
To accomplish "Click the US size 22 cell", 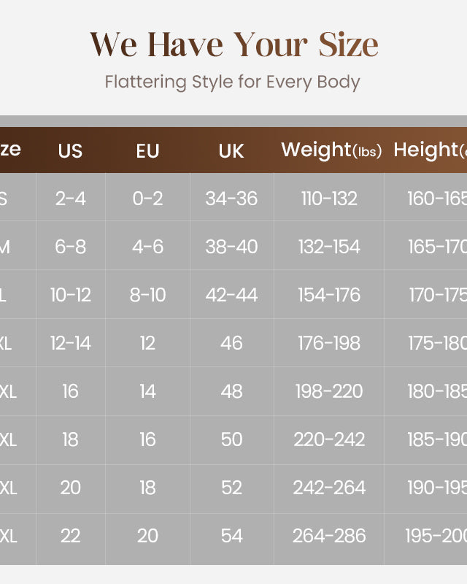I will 70,536.
